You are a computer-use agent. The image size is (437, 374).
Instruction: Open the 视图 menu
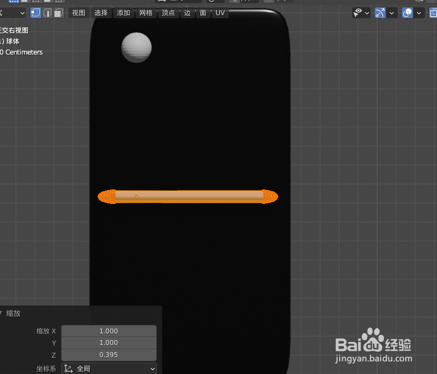tap(79, 13)
